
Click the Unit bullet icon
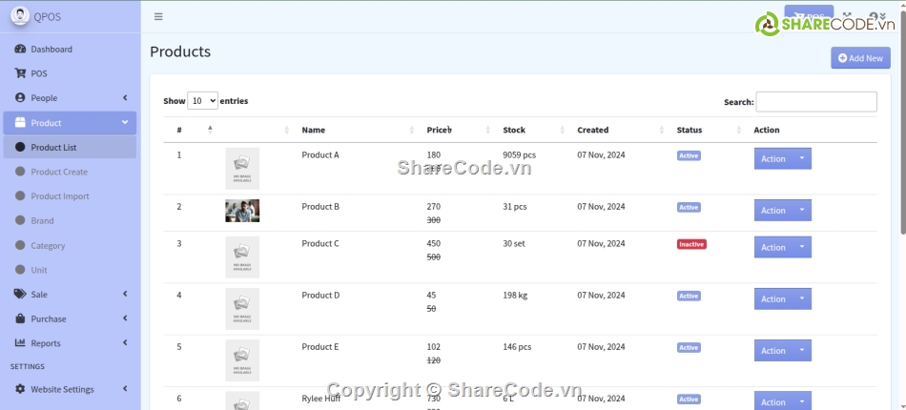click(x=20, y=270)
